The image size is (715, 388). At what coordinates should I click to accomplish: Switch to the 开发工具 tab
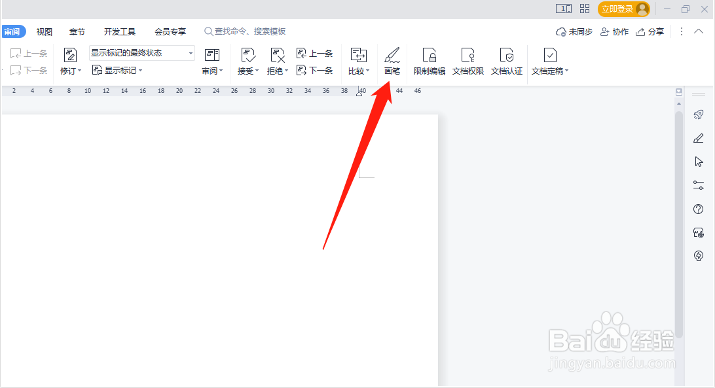point(119,31)
